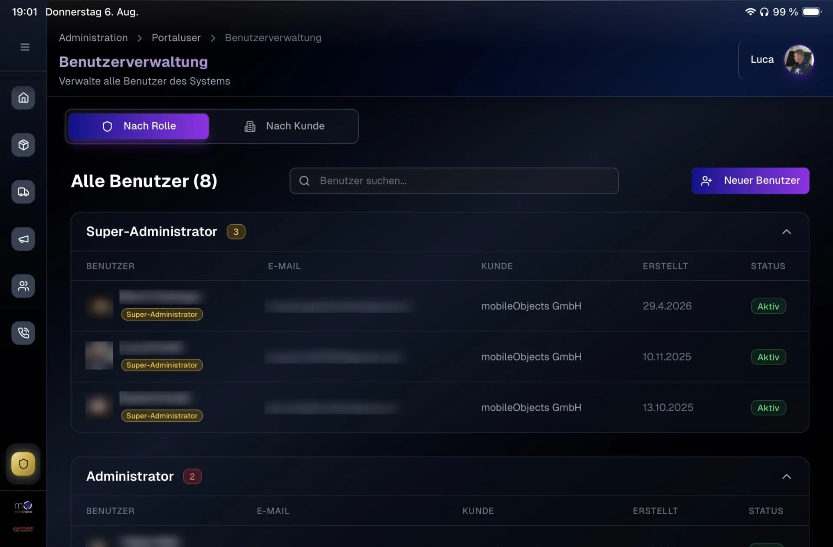The image size is (833, 547).
Task: Click the Neuer Benutzer button
Action: tap(750, 181)
